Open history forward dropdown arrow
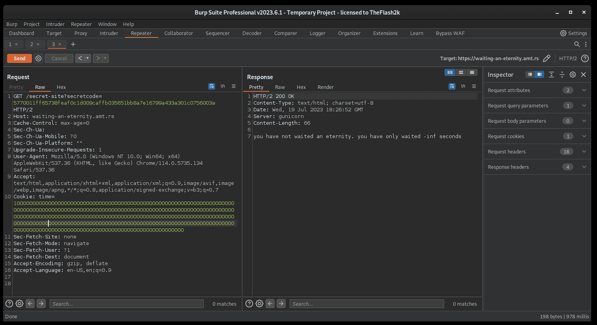 click(x=105, y=58)
